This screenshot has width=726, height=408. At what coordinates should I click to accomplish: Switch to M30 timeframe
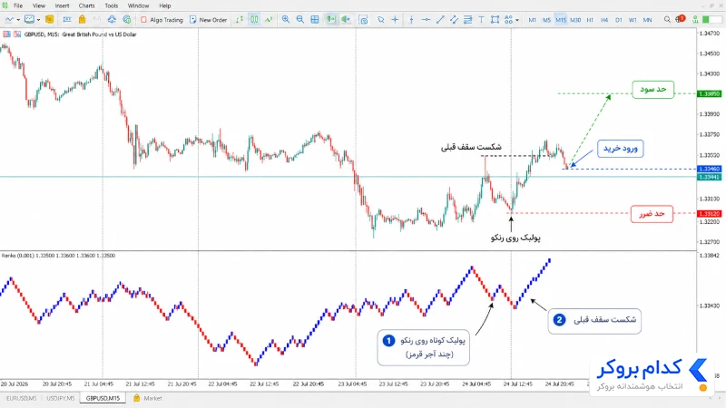point(575,20)
